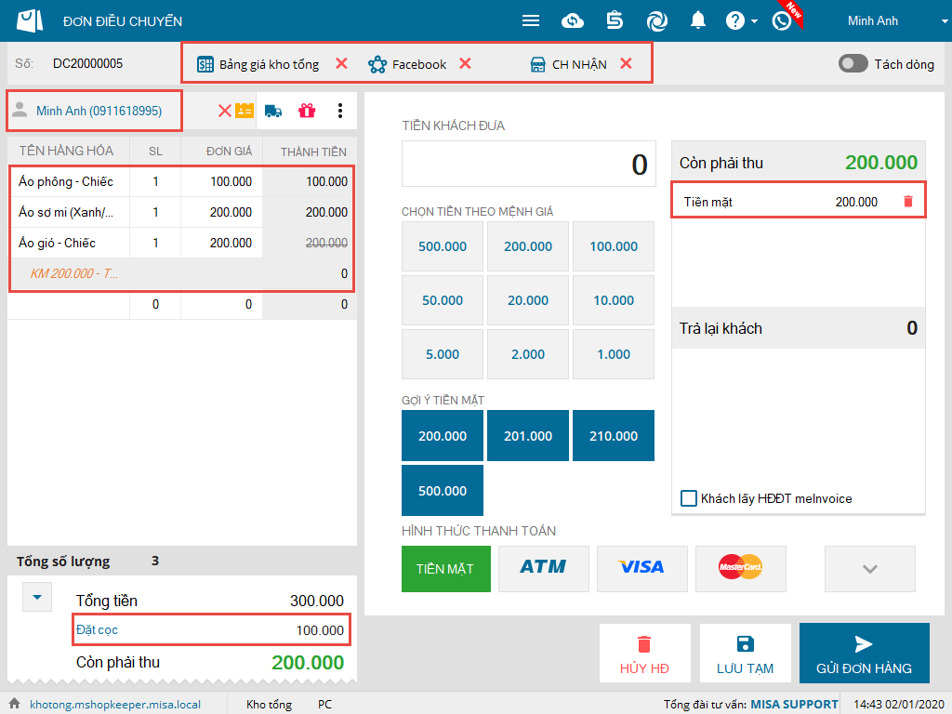
Task: Open the hamburger menu in the header
Action: (531, 20)
